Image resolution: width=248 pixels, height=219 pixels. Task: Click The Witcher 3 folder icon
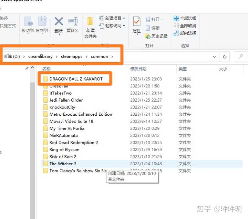click(x=45, y=164)
